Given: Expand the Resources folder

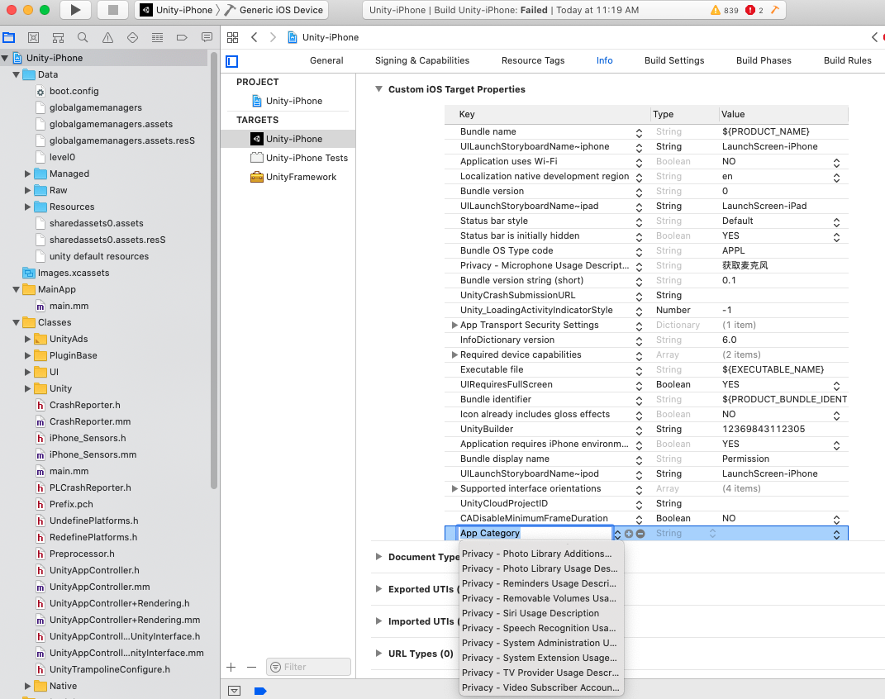Looking at the screenshot, I should (27, 207).
